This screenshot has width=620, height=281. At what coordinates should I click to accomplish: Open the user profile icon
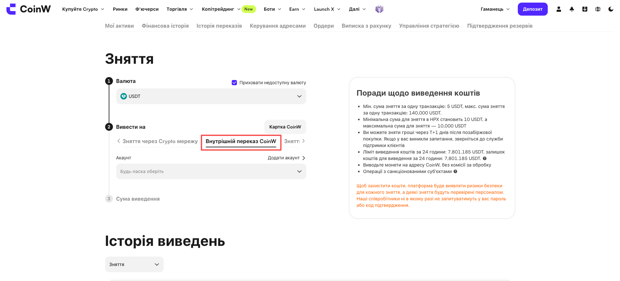[x=559, y=9]
